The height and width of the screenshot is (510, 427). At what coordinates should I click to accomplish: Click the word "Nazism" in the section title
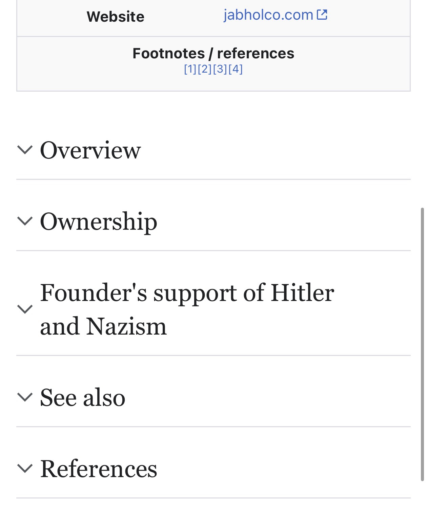(126, 326)
